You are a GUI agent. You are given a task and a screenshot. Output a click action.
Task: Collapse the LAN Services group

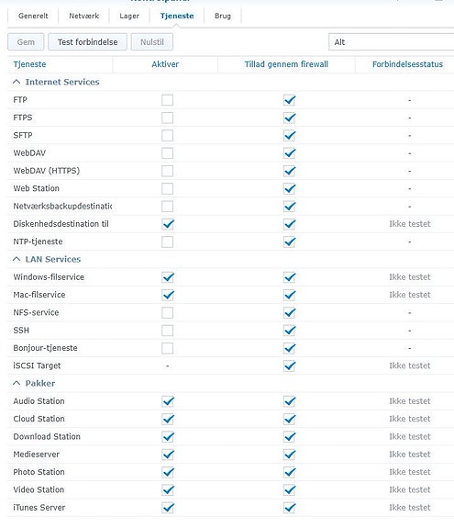[x=17, y=259]
